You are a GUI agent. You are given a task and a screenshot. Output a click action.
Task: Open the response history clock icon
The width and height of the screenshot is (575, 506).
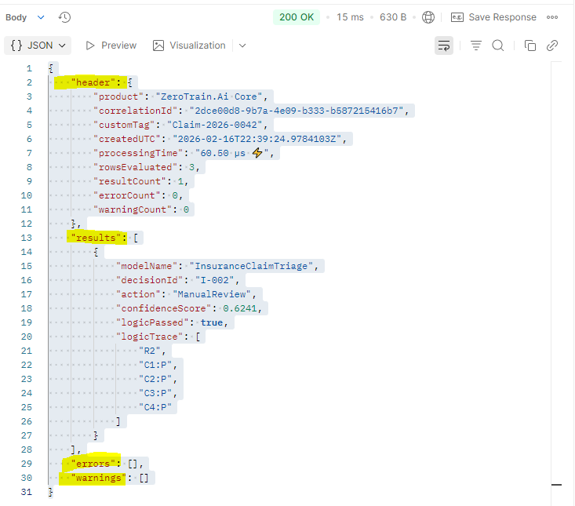64,17
